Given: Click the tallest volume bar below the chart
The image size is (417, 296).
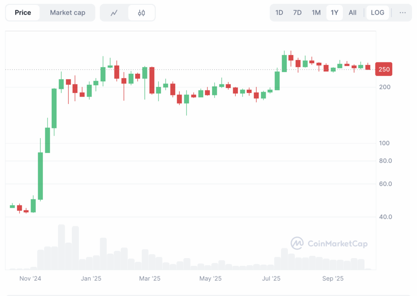Looking at the screenshot, I should click(61, 247).
